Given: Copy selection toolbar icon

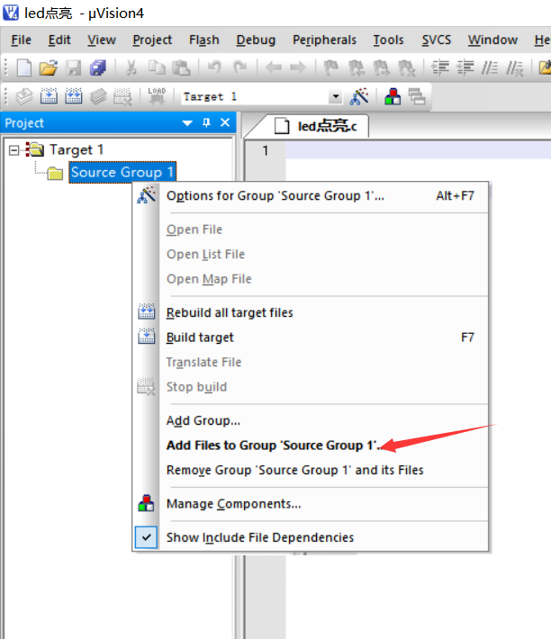Looking at the screenshot, I should (157, 67).
